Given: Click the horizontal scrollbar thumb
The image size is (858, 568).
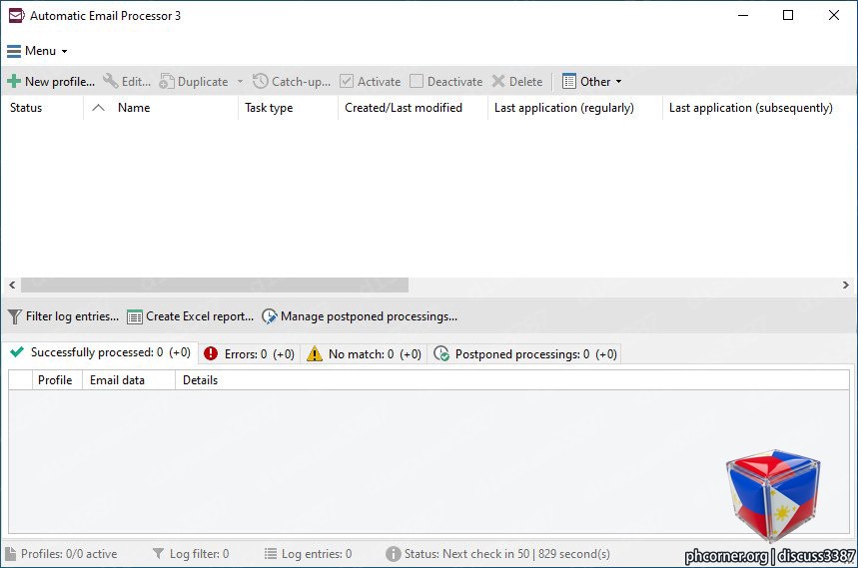Looking at the screenshot, I should pyautogui.click(x=215, y=284).
